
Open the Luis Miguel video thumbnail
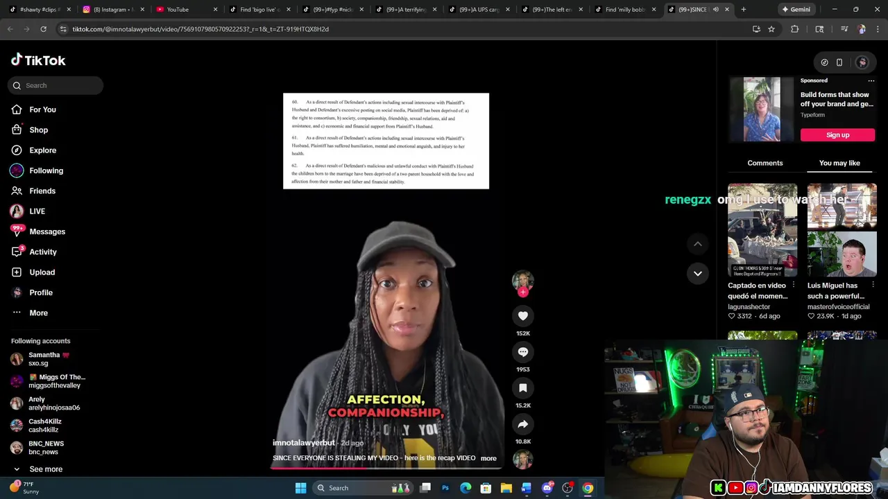842,230
